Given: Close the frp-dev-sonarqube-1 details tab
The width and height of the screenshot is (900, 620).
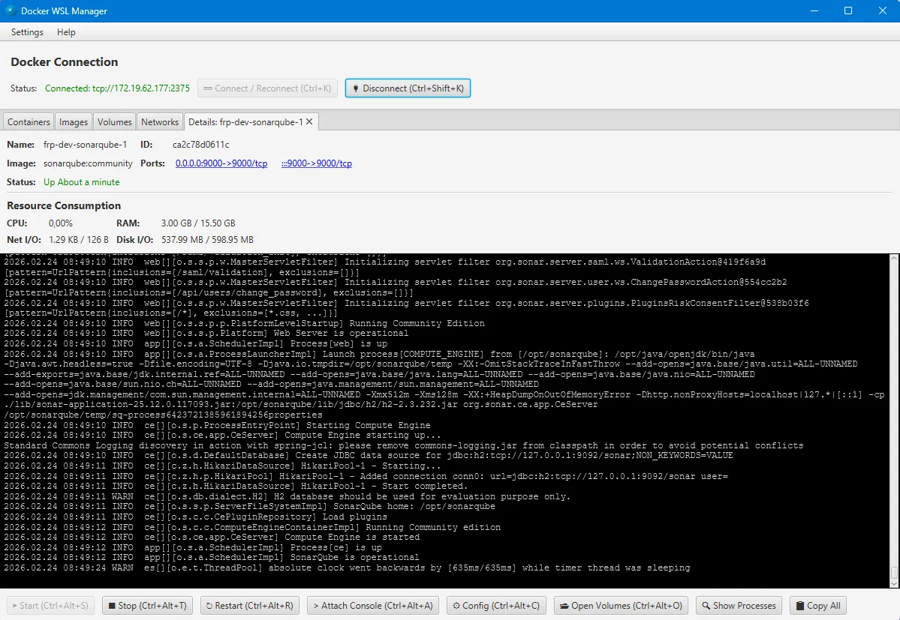Looking at the screenshot, I should 309,121.
